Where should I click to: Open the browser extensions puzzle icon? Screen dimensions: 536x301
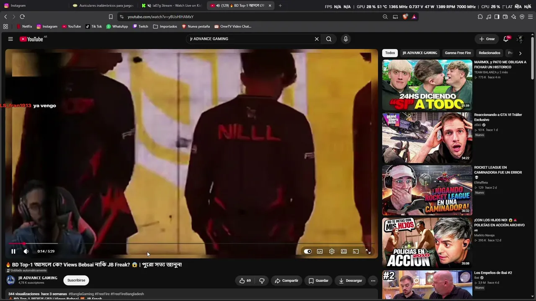click(480, 17)
